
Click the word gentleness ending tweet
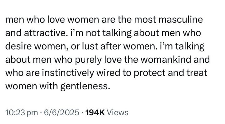(x=85, y=87)
